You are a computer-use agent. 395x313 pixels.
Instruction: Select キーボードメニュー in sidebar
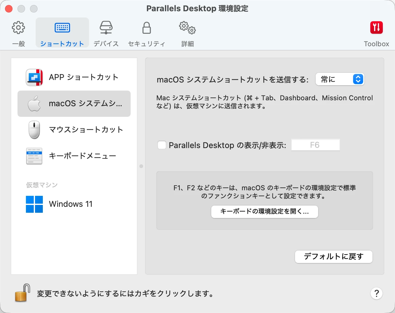74,156
